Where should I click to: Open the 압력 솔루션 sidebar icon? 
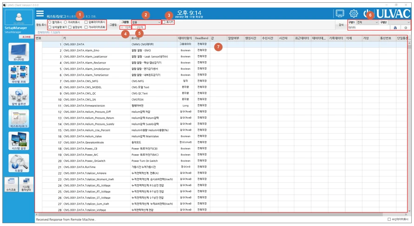tap(19, 97)
